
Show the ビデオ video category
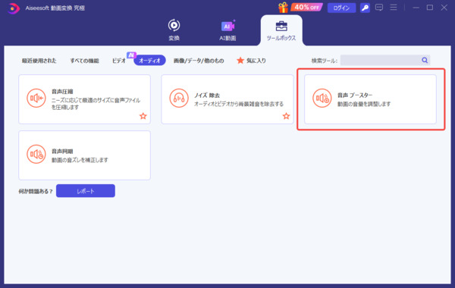pos(119,61)
